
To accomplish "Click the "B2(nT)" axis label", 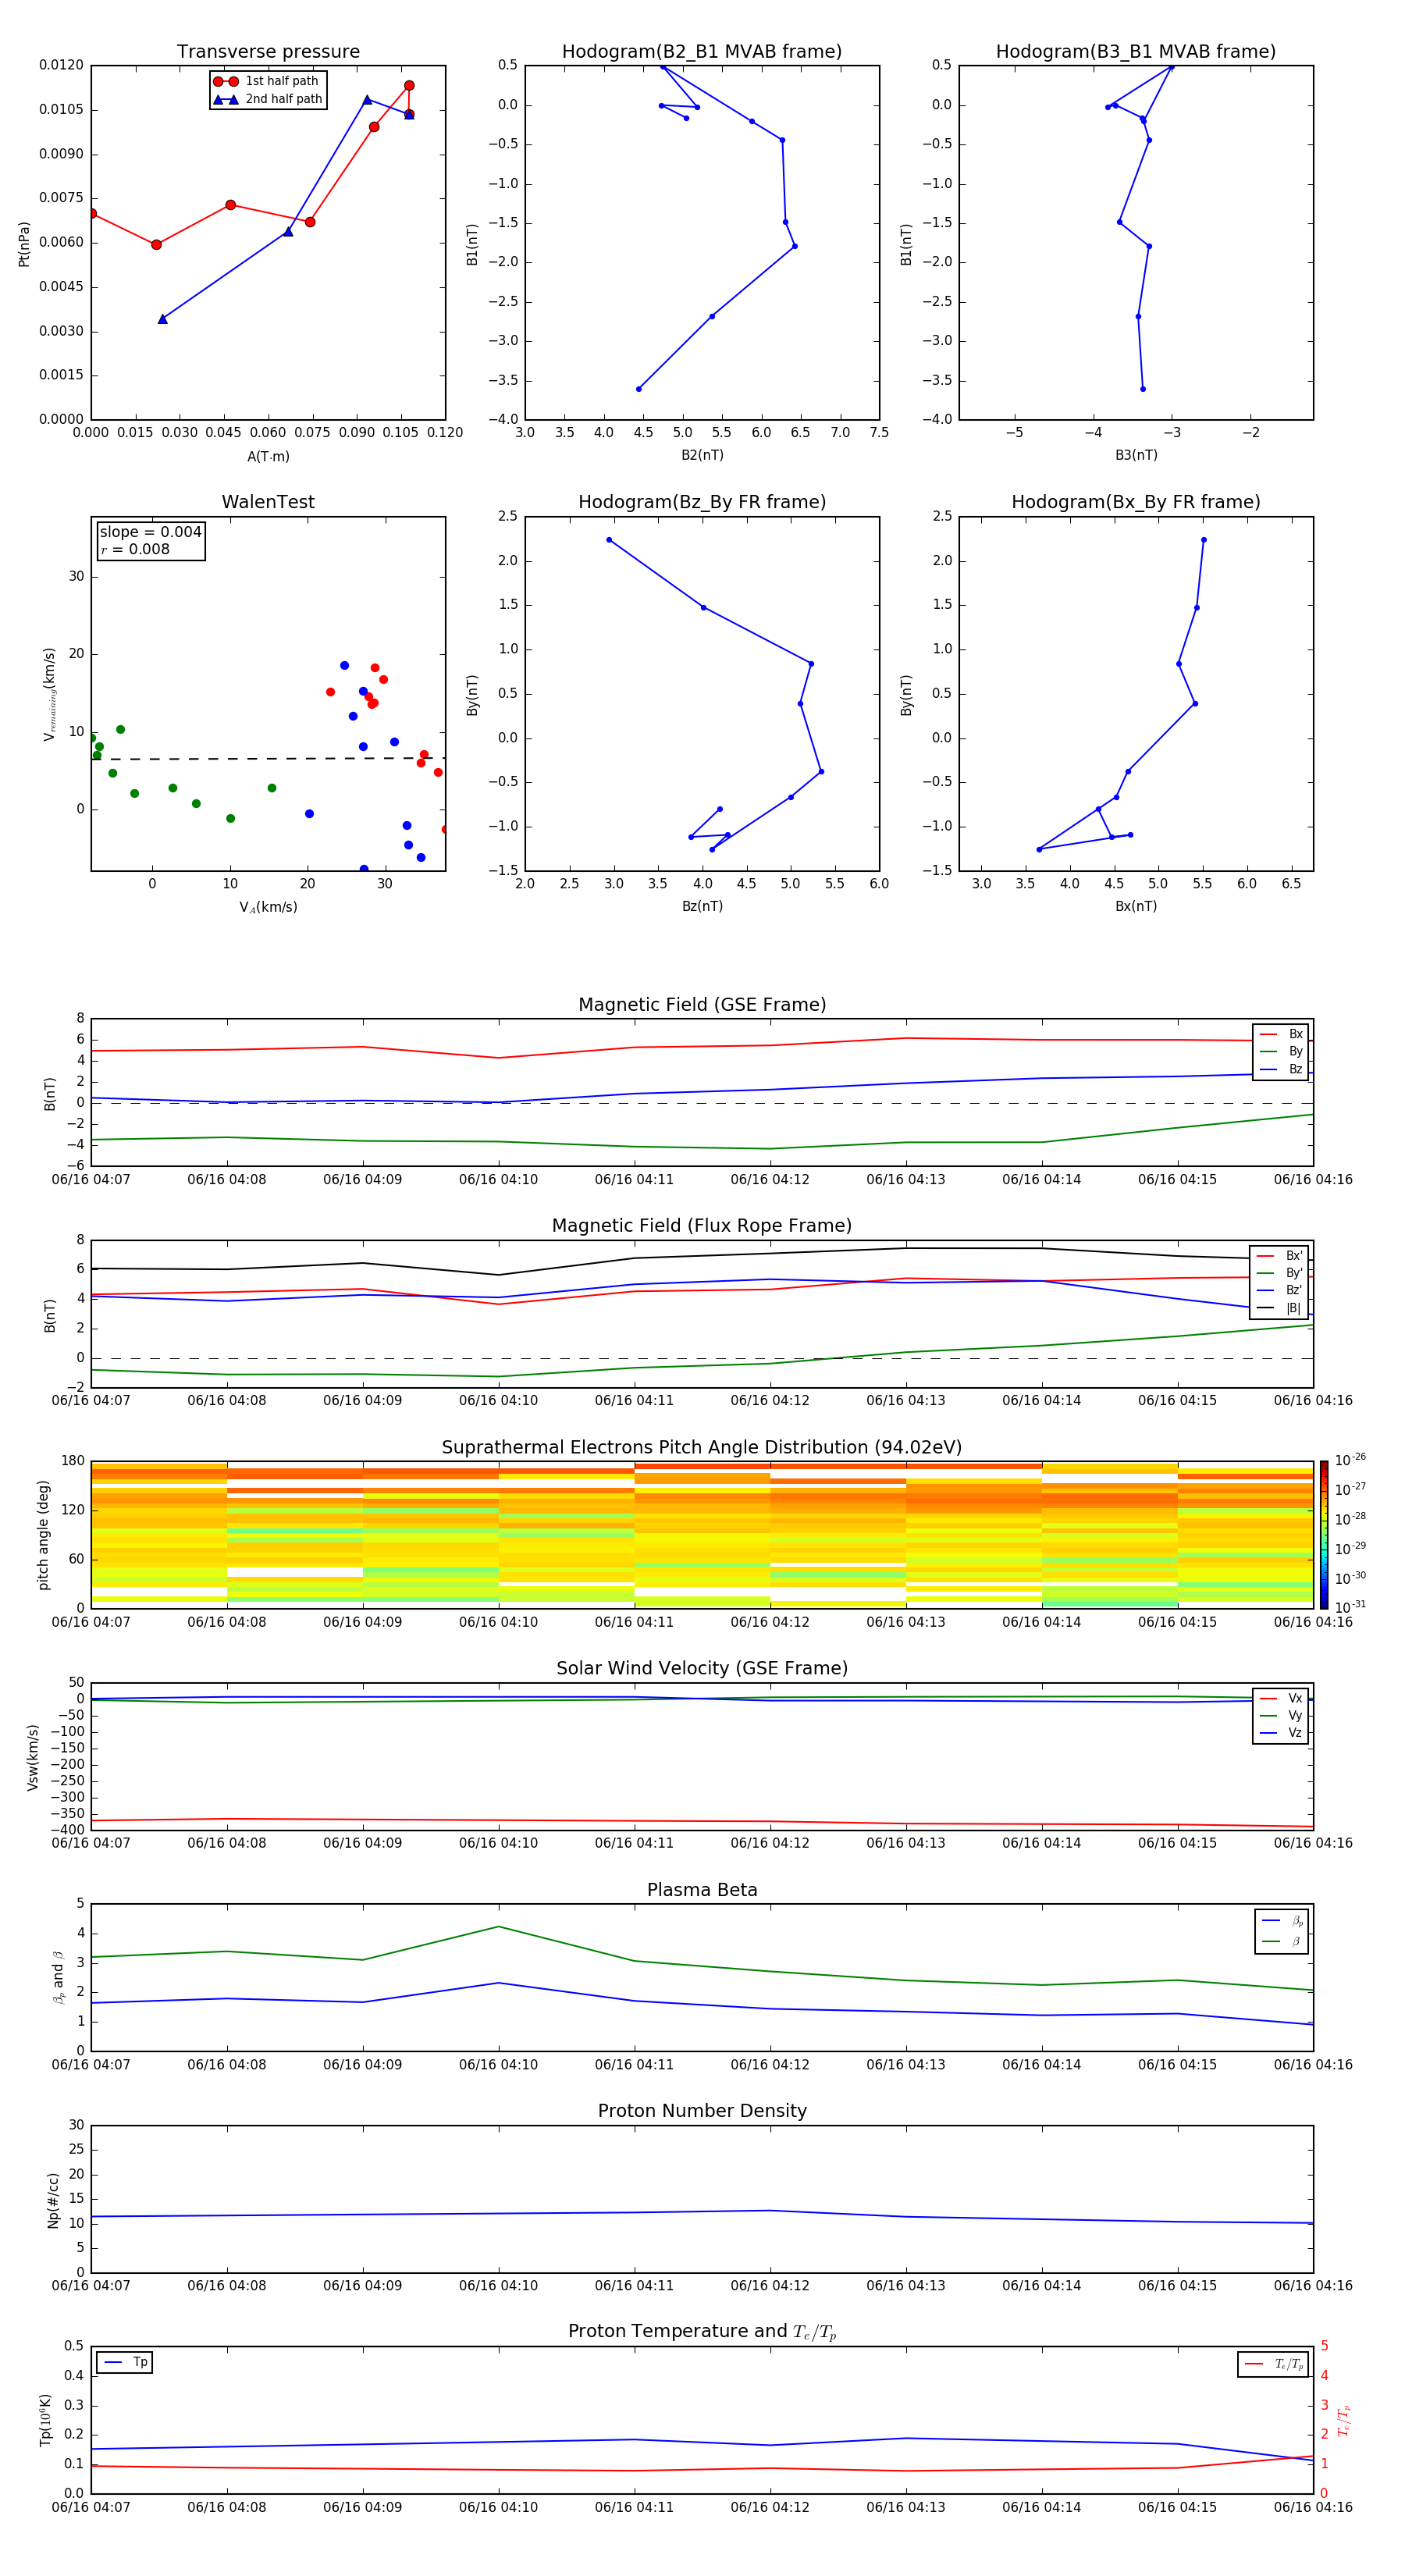I will point(702,455).
